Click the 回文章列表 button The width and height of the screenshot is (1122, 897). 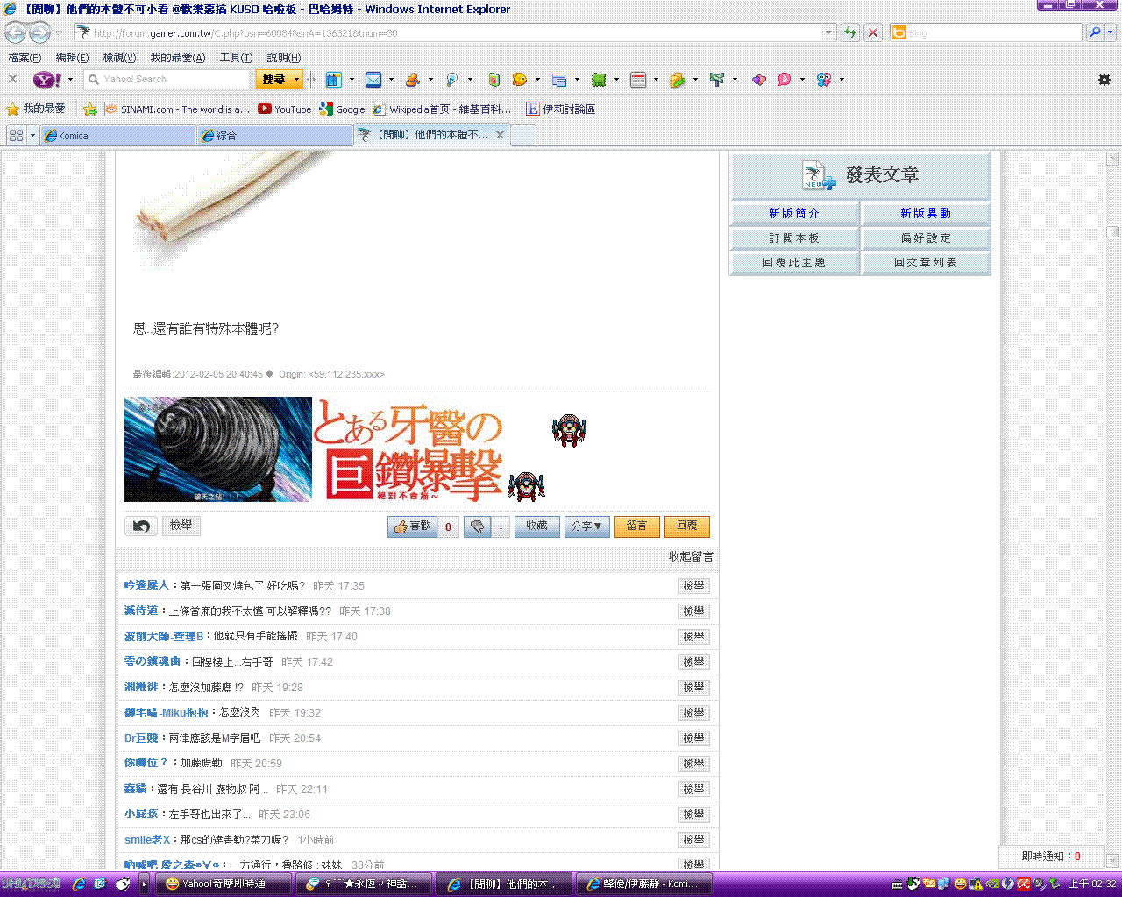coord(926,263)
